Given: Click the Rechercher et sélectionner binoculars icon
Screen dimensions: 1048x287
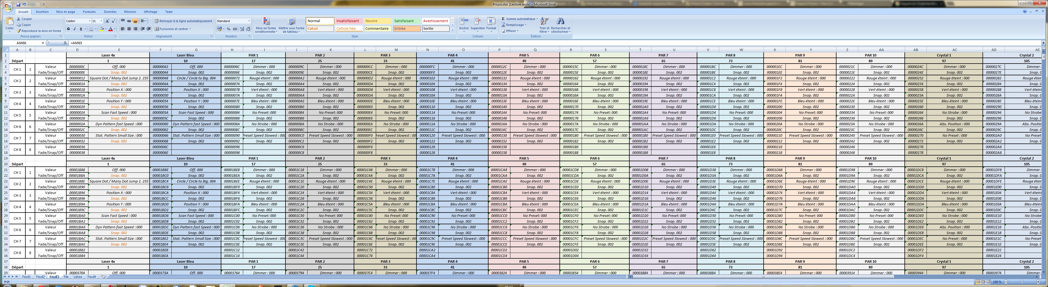Looking at the screenshot, I should (x=560, y=22).
